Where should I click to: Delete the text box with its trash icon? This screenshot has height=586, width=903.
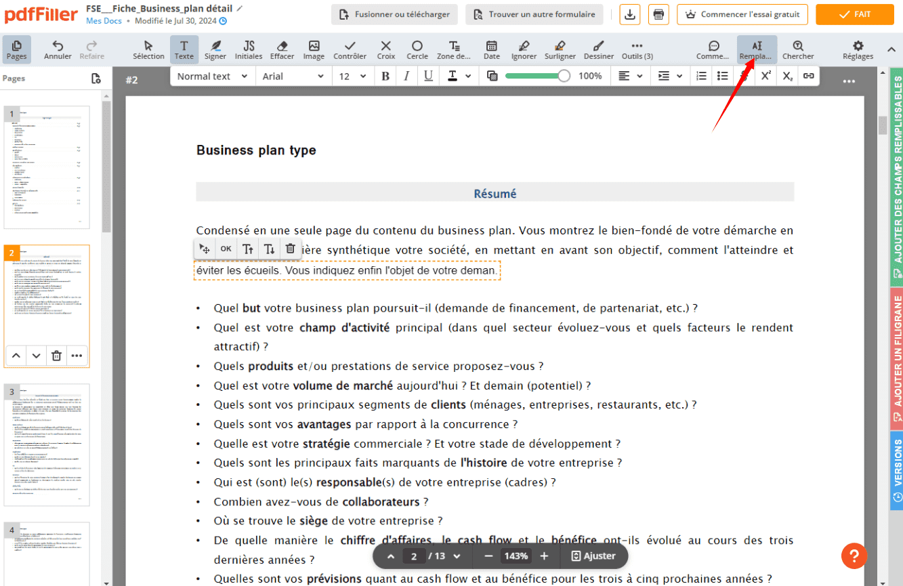pos(290,249)
